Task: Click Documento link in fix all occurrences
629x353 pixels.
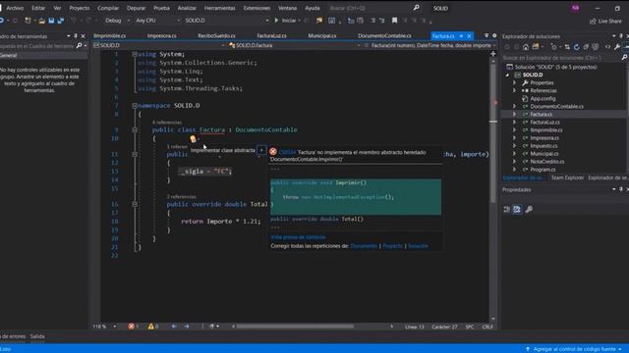Action: pyautogui.click(x=364, y=246)
